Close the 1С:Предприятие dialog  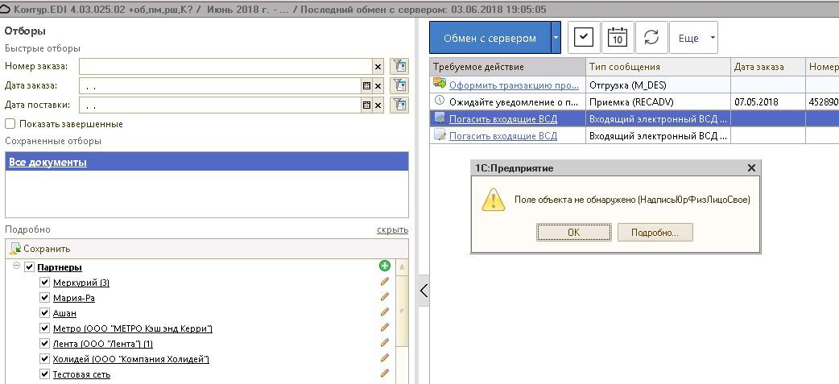tap(751, 168)
